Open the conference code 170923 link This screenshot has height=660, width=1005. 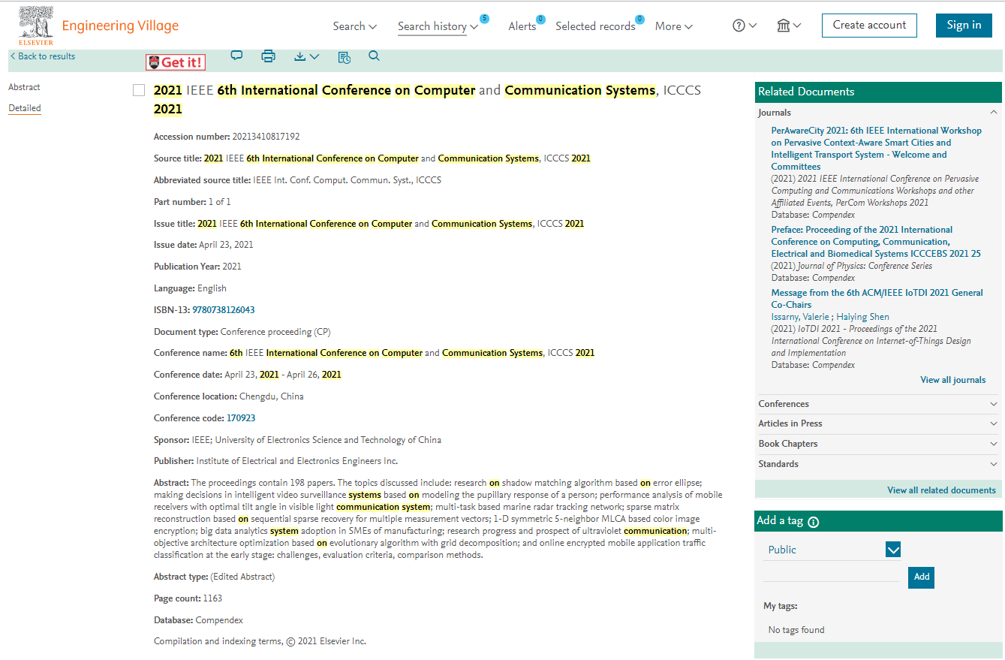coord(241,418)
